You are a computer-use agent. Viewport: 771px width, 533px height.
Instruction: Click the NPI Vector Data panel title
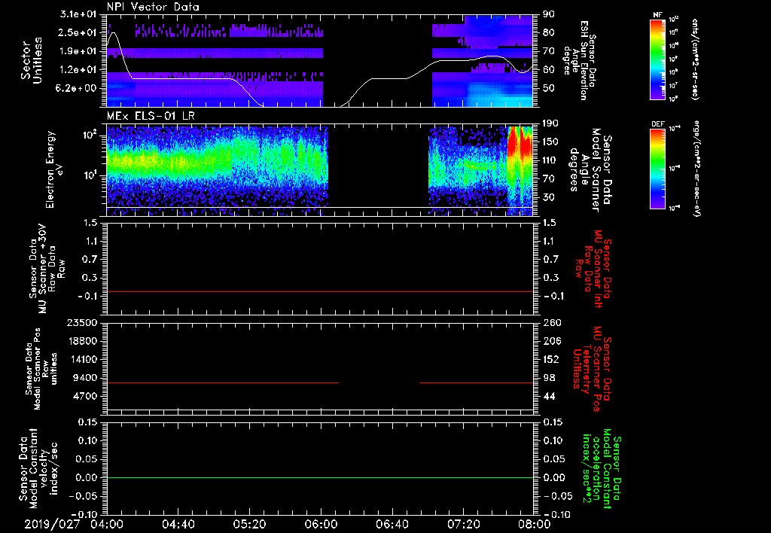point(153,7)
